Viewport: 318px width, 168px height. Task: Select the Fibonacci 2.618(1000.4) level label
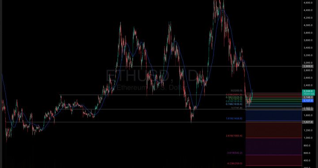(234, 136)
